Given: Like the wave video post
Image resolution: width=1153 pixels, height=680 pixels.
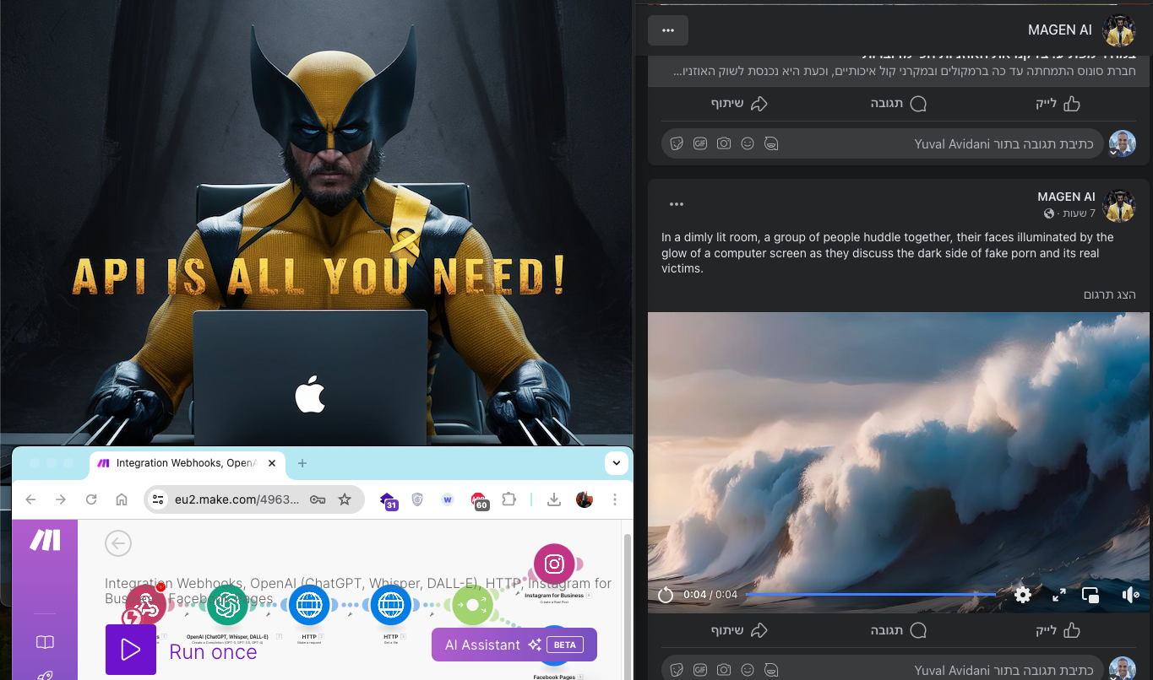Looking at the screenshot, I should click(x=1058, y=630).
